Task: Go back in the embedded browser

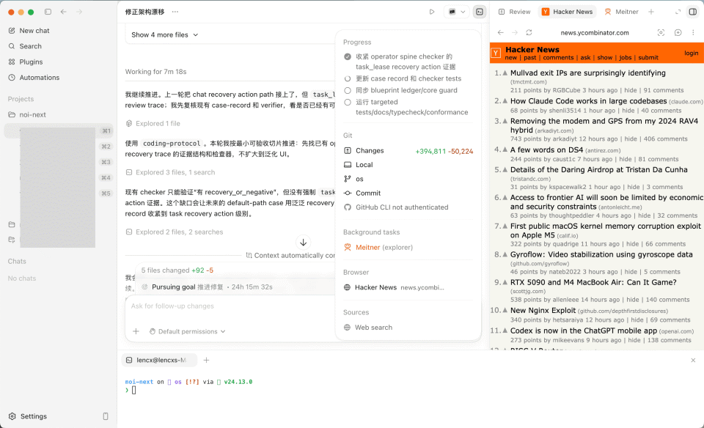Action: (x=501, y=32)
